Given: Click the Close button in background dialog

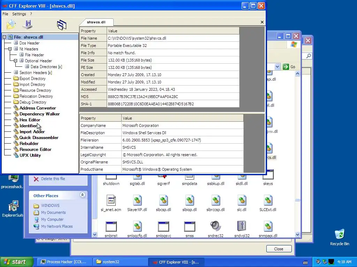Looking at the screenshot, I should (x=279, y=249).
